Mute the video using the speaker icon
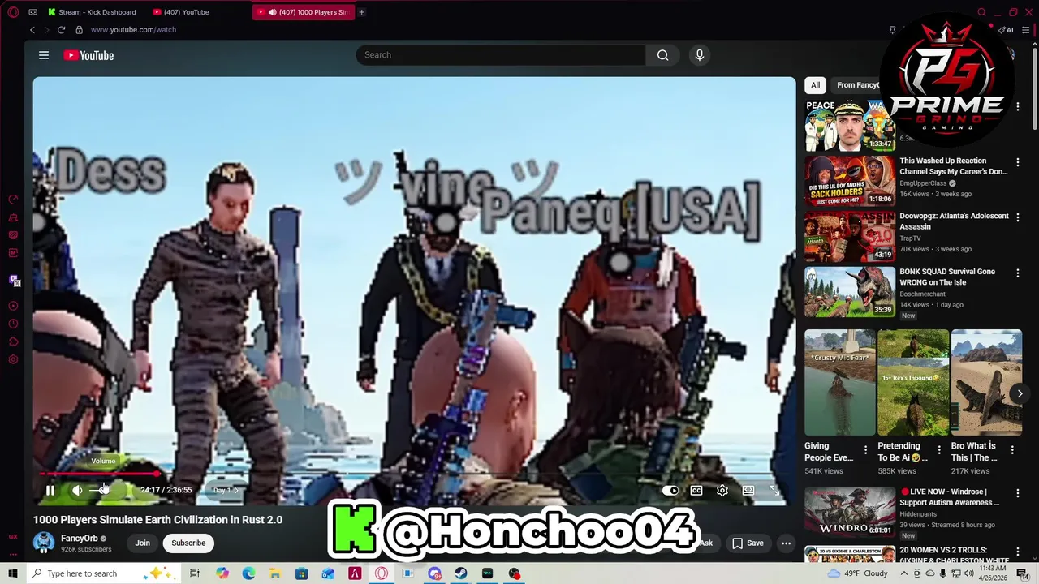 tap(77, 490)
